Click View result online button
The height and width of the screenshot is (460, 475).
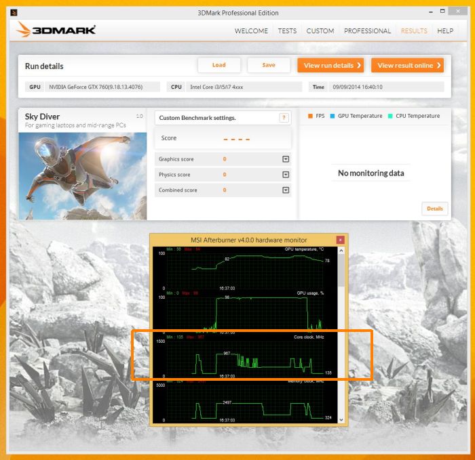(407, 65)
